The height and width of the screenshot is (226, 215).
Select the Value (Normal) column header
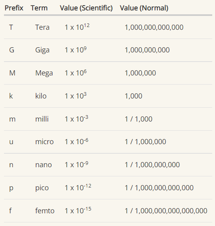click(144, 8)
